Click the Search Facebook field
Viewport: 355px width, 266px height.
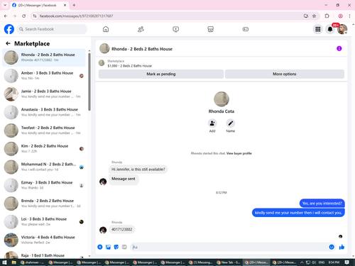point(52,29)
